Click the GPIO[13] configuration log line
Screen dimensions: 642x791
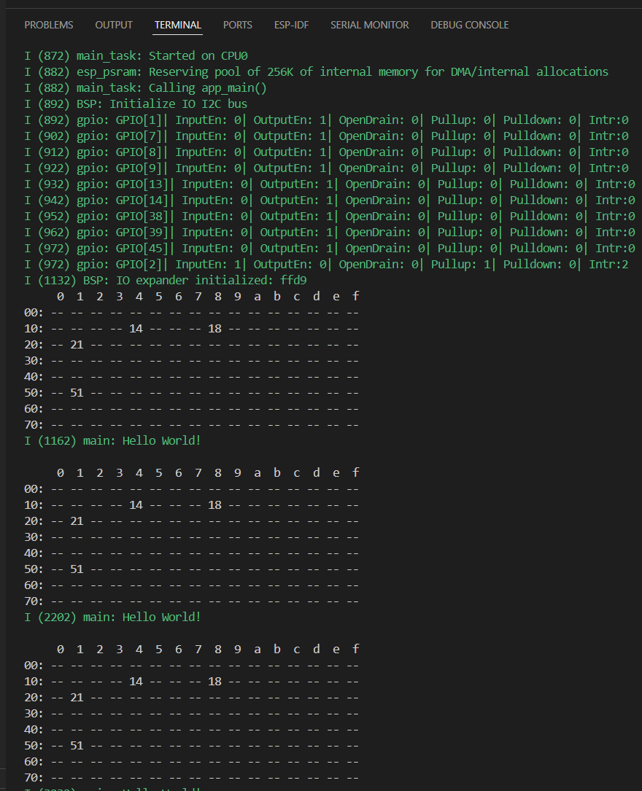click(329, 184)
